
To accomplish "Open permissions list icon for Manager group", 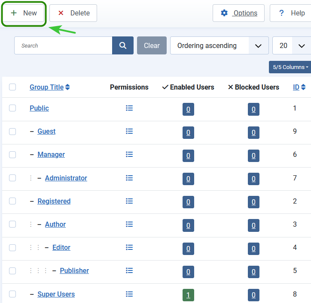I will tap(129, 154).
